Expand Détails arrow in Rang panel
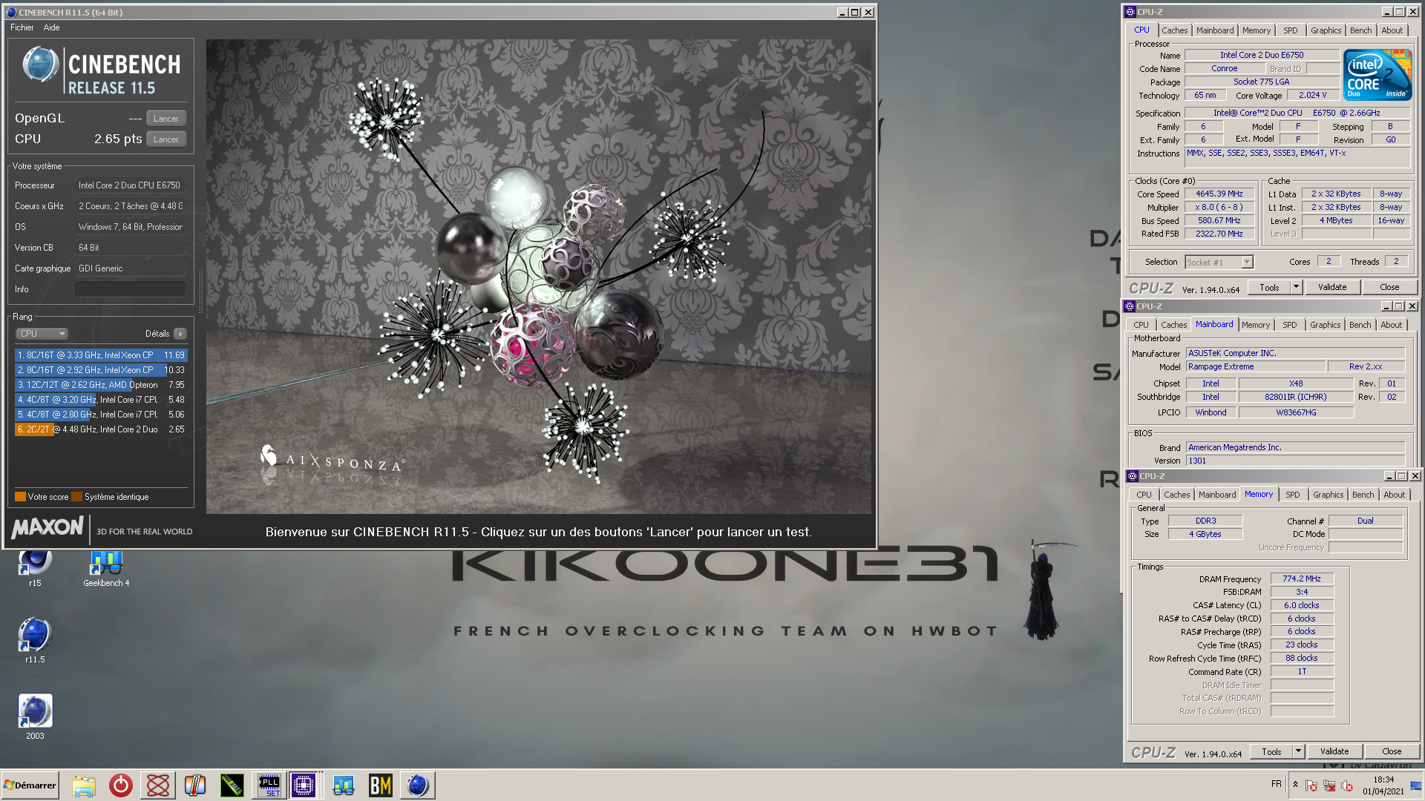This screenshot has width=1425, height=801. click(x=180, y=334)
